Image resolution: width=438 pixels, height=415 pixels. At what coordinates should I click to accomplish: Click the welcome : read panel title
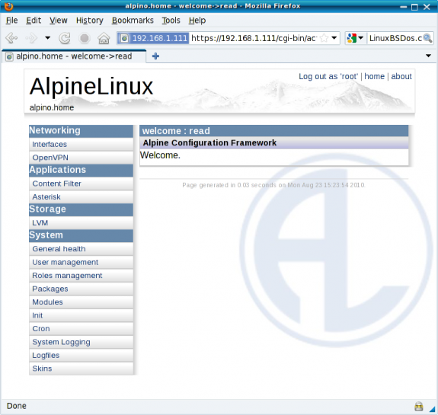tap(176, 131)
